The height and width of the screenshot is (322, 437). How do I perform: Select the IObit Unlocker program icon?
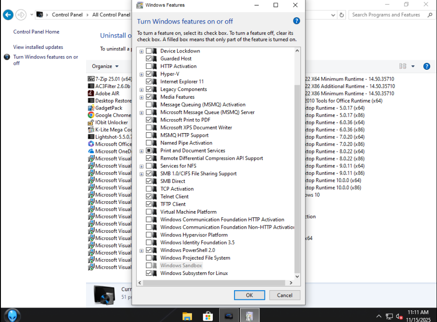point(91,122)
